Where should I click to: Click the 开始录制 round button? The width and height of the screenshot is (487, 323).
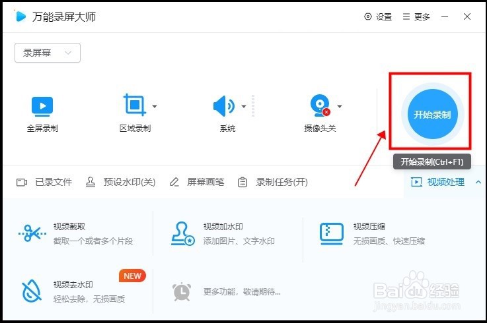click(432, 114)
